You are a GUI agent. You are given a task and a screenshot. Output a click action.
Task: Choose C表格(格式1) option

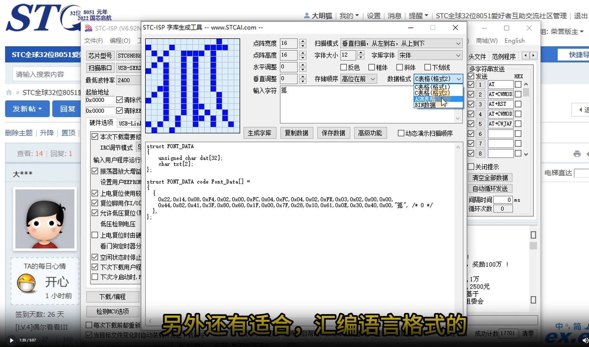pos(438,87)
